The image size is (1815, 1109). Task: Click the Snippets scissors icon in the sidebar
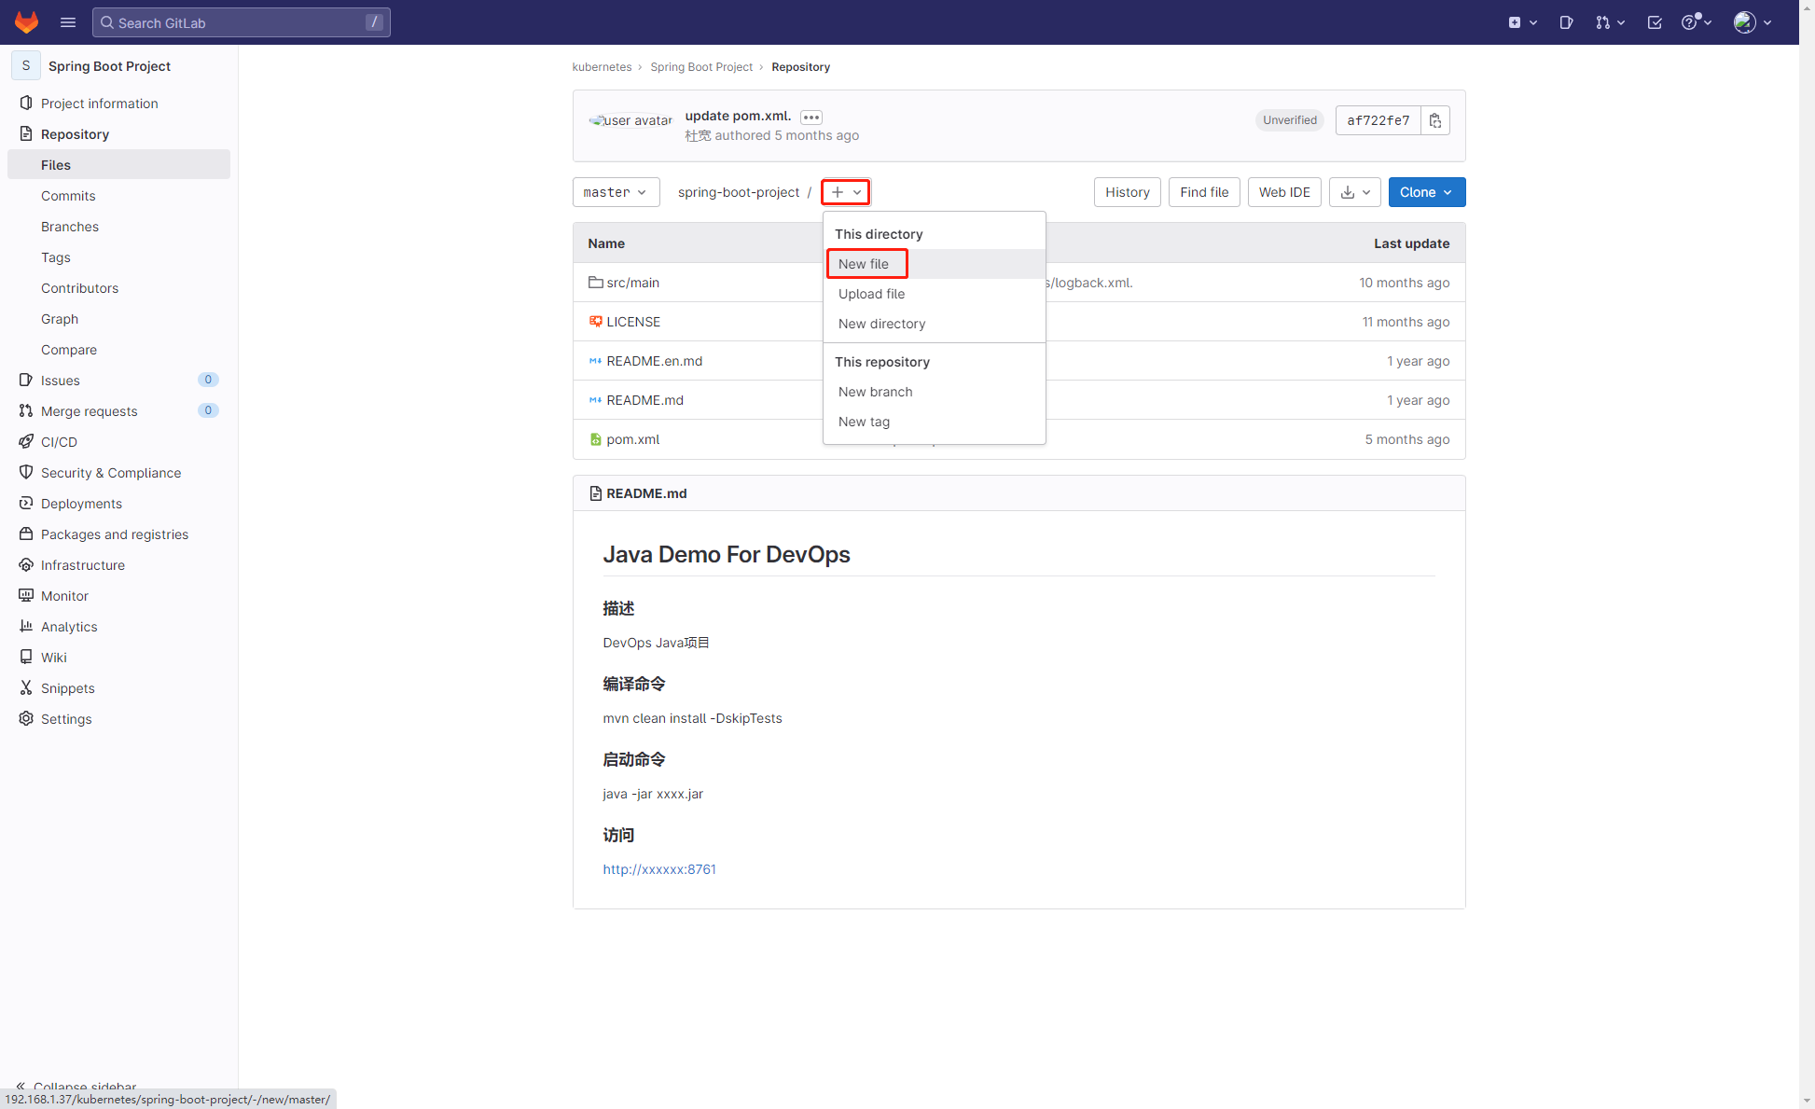click(26, 687)
